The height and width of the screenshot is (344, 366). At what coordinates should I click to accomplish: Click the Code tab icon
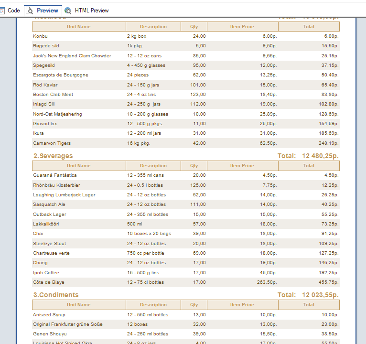click(x=2, y=11)
